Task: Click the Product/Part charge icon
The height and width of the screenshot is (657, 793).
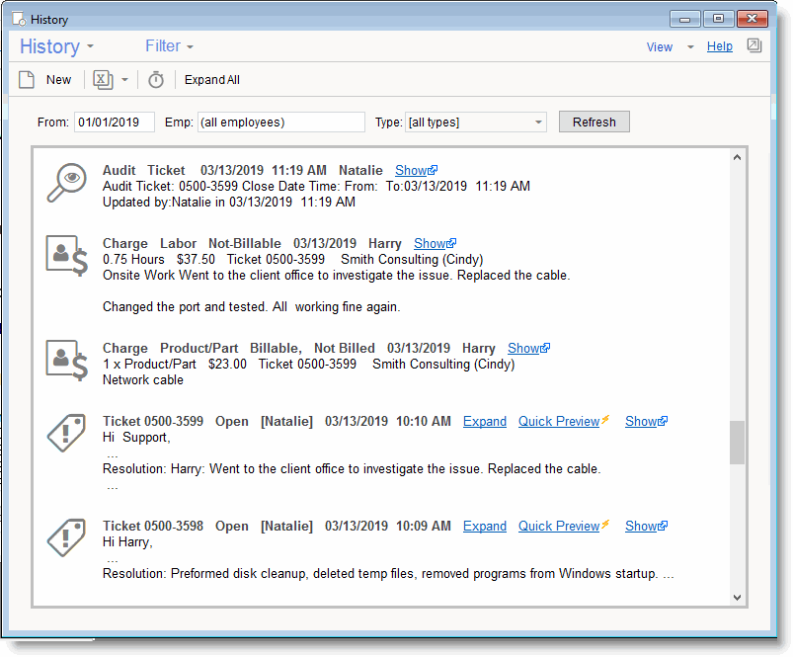Action: [67, 360]
